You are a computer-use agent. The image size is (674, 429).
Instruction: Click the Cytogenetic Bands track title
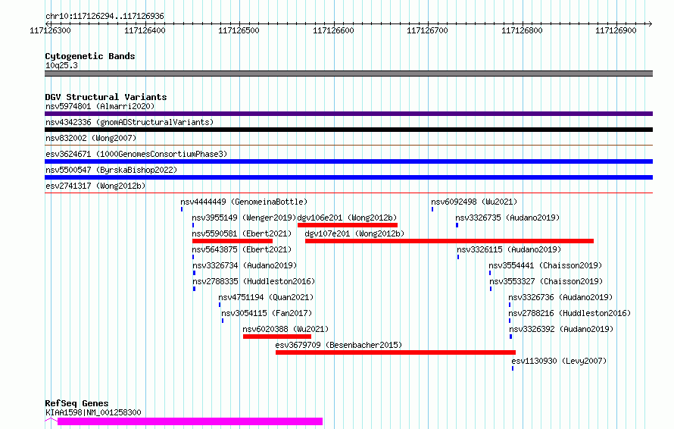90,56
